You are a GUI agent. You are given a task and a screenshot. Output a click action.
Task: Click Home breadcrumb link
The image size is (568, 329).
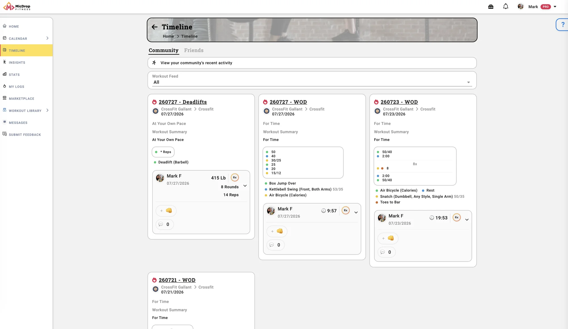pos(168,36)
